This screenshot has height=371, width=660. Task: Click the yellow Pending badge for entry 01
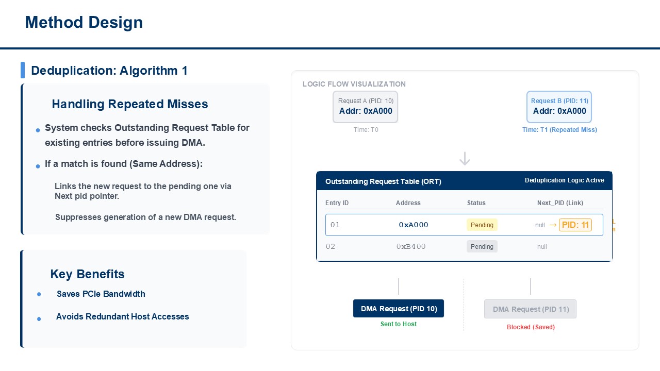coord(482,225)
